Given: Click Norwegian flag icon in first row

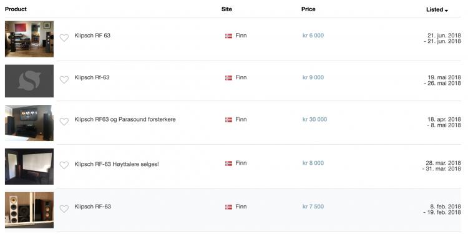Looking at the screenshot, I should pos(228,36).
